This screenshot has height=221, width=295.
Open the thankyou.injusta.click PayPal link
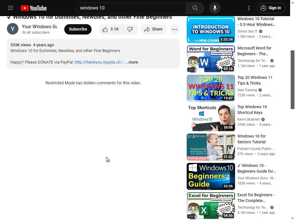pyautogui.click(x=99, y=62)
